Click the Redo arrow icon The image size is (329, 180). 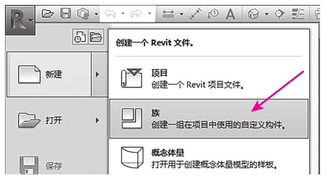click(136, 14)
